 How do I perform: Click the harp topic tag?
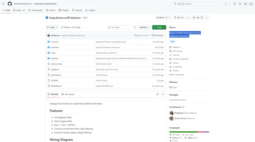tap(172, 41)
